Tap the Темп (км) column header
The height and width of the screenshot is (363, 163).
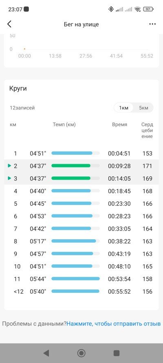(64, 125)
